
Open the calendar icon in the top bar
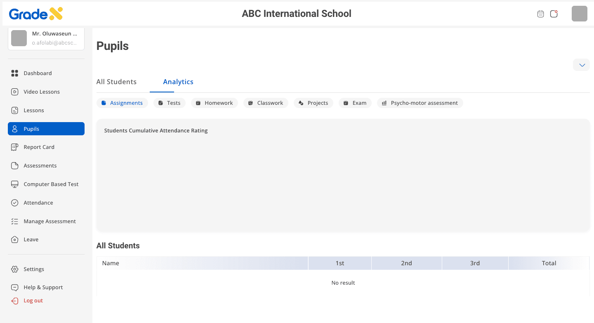[x=540, y=14]
